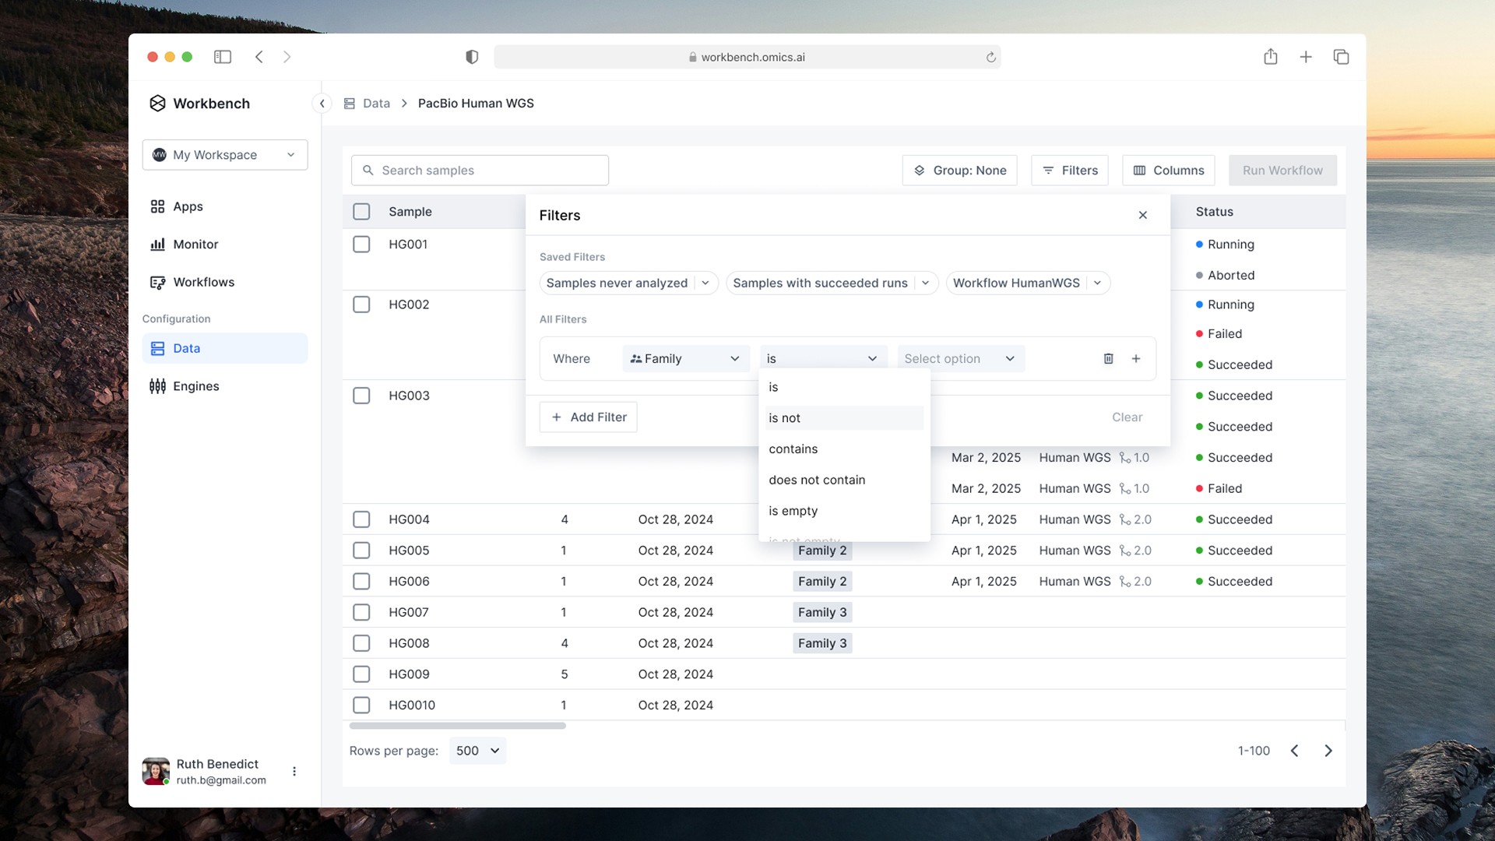Image resolution: width=1495 pixels, height=841 pixels.
Task: Select the HG008 row checkbox
Action: pos(361,643)
